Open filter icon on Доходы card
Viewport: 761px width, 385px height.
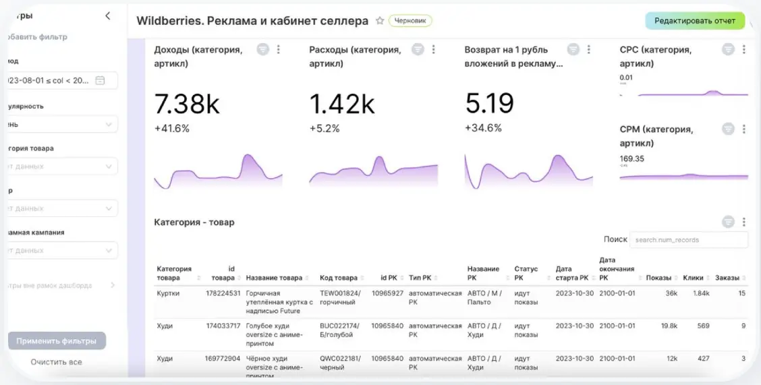pos(262,49)
